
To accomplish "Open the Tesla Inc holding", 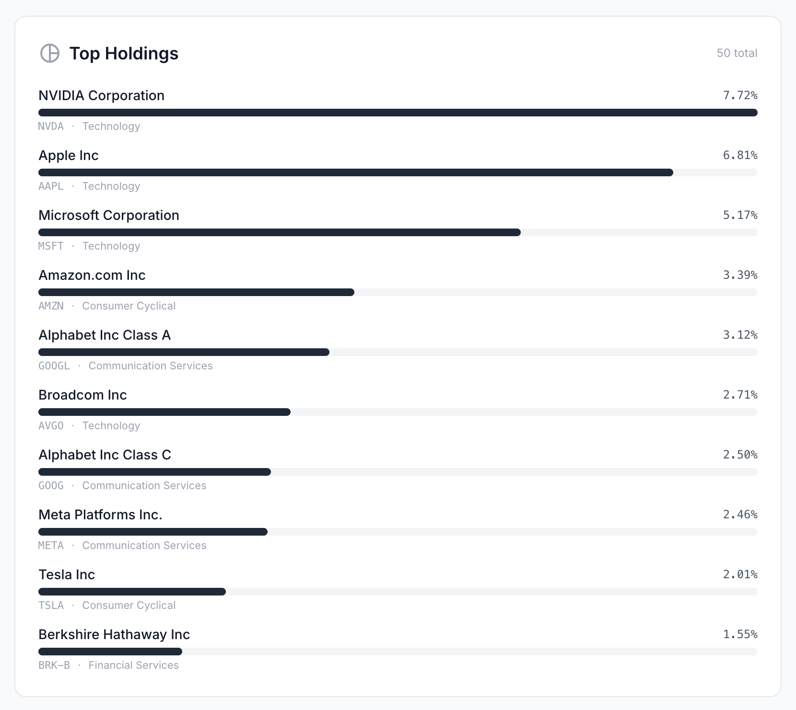I will 67,574.
